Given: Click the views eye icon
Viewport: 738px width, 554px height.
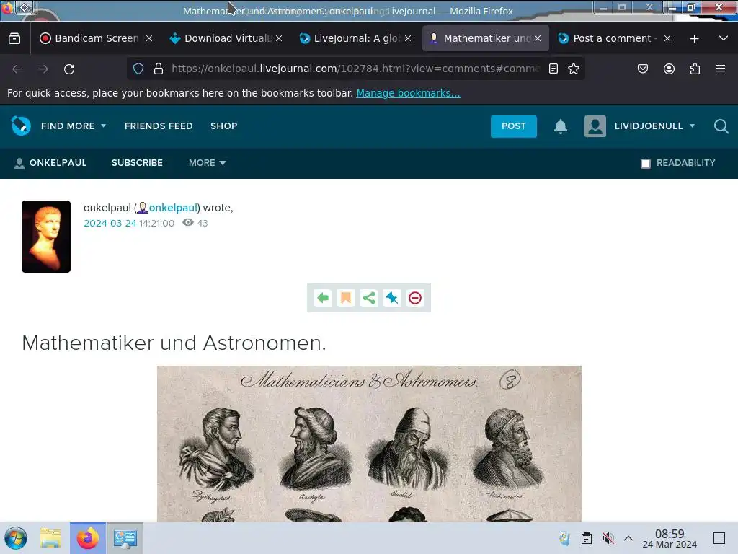Looking at the screenshot, I should point(188,223).
